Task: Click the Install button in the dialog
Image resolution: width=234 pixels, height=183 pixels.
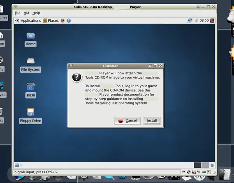Action: (152, 121)
